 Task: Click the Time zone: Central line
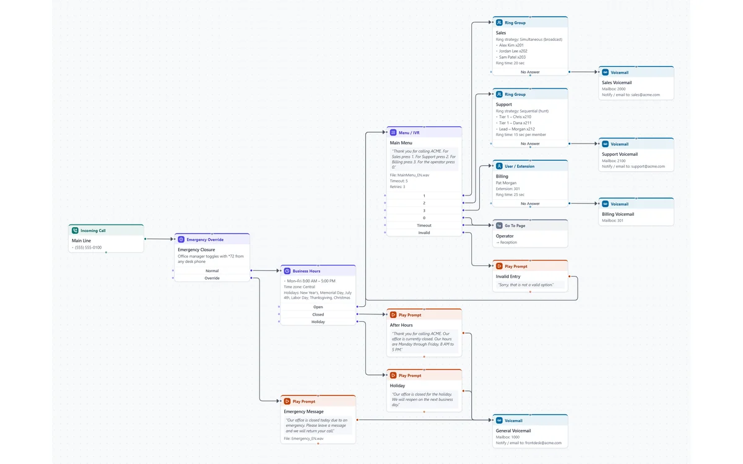(x=300, y=287)
